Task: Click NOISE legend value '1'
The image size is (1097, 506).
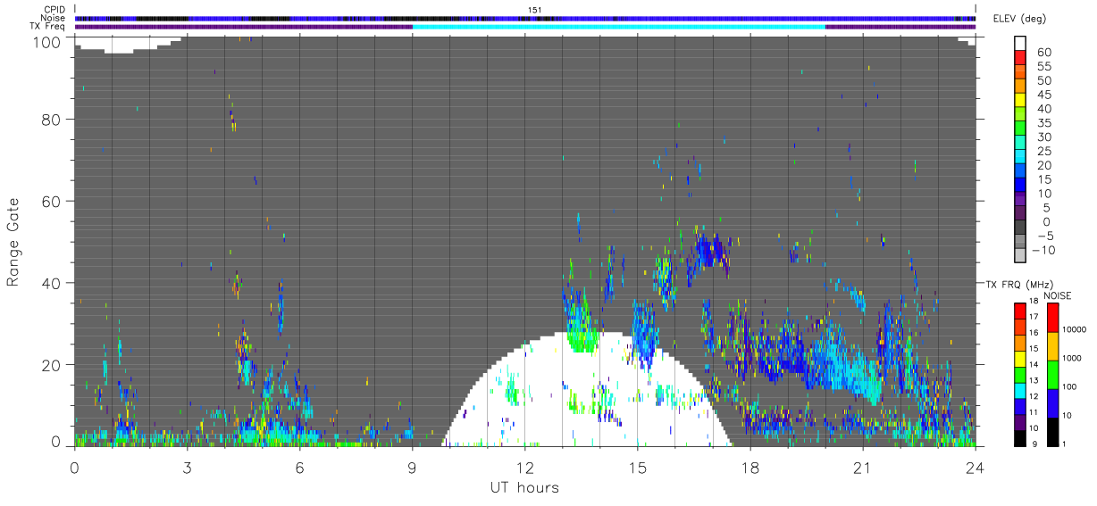Action: (1064, 444)
